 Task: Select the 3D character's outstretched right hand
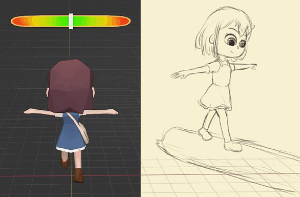pos(113,112)
